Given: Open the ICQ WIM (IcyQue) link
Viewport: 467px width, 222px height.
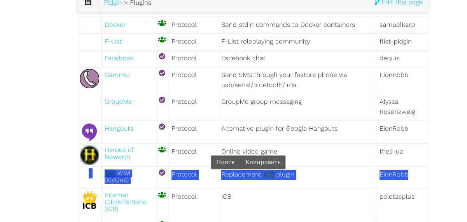Looking at the screenshot, I should 118,177.
